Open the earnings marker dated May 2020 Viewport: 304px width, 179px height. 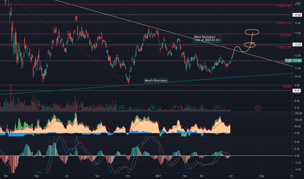click(40, 108)
